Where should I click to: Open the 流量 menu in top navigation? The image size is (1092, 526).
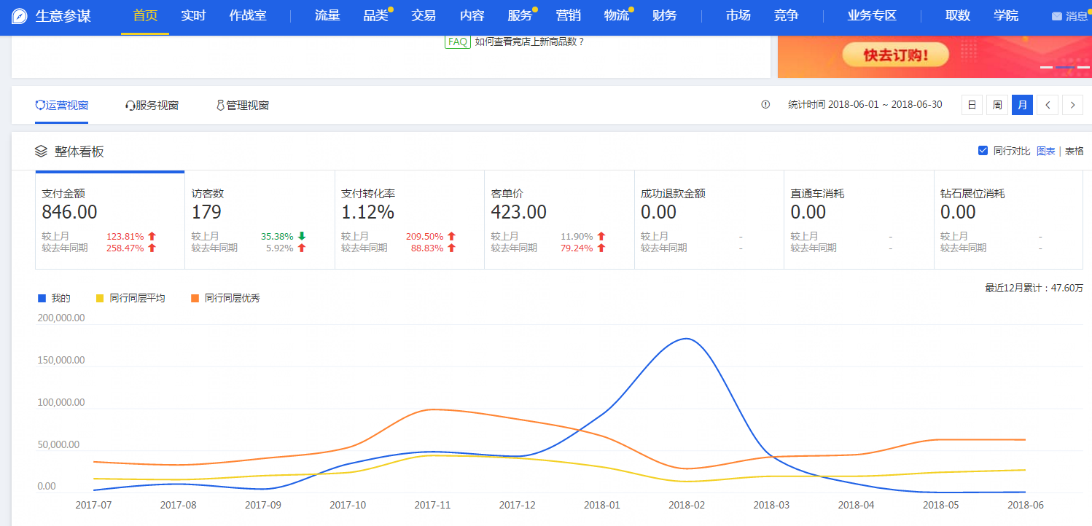pyautogui.click(x=327, y=15)
